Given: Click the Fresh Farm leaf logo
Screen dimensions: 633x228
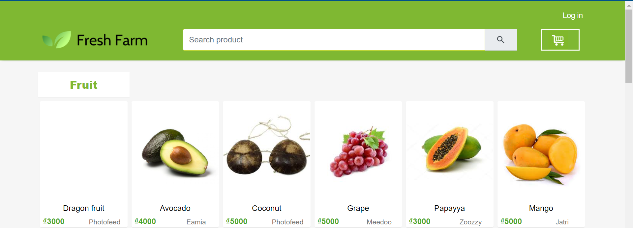Looking at the screenshot, I should 57,40.
